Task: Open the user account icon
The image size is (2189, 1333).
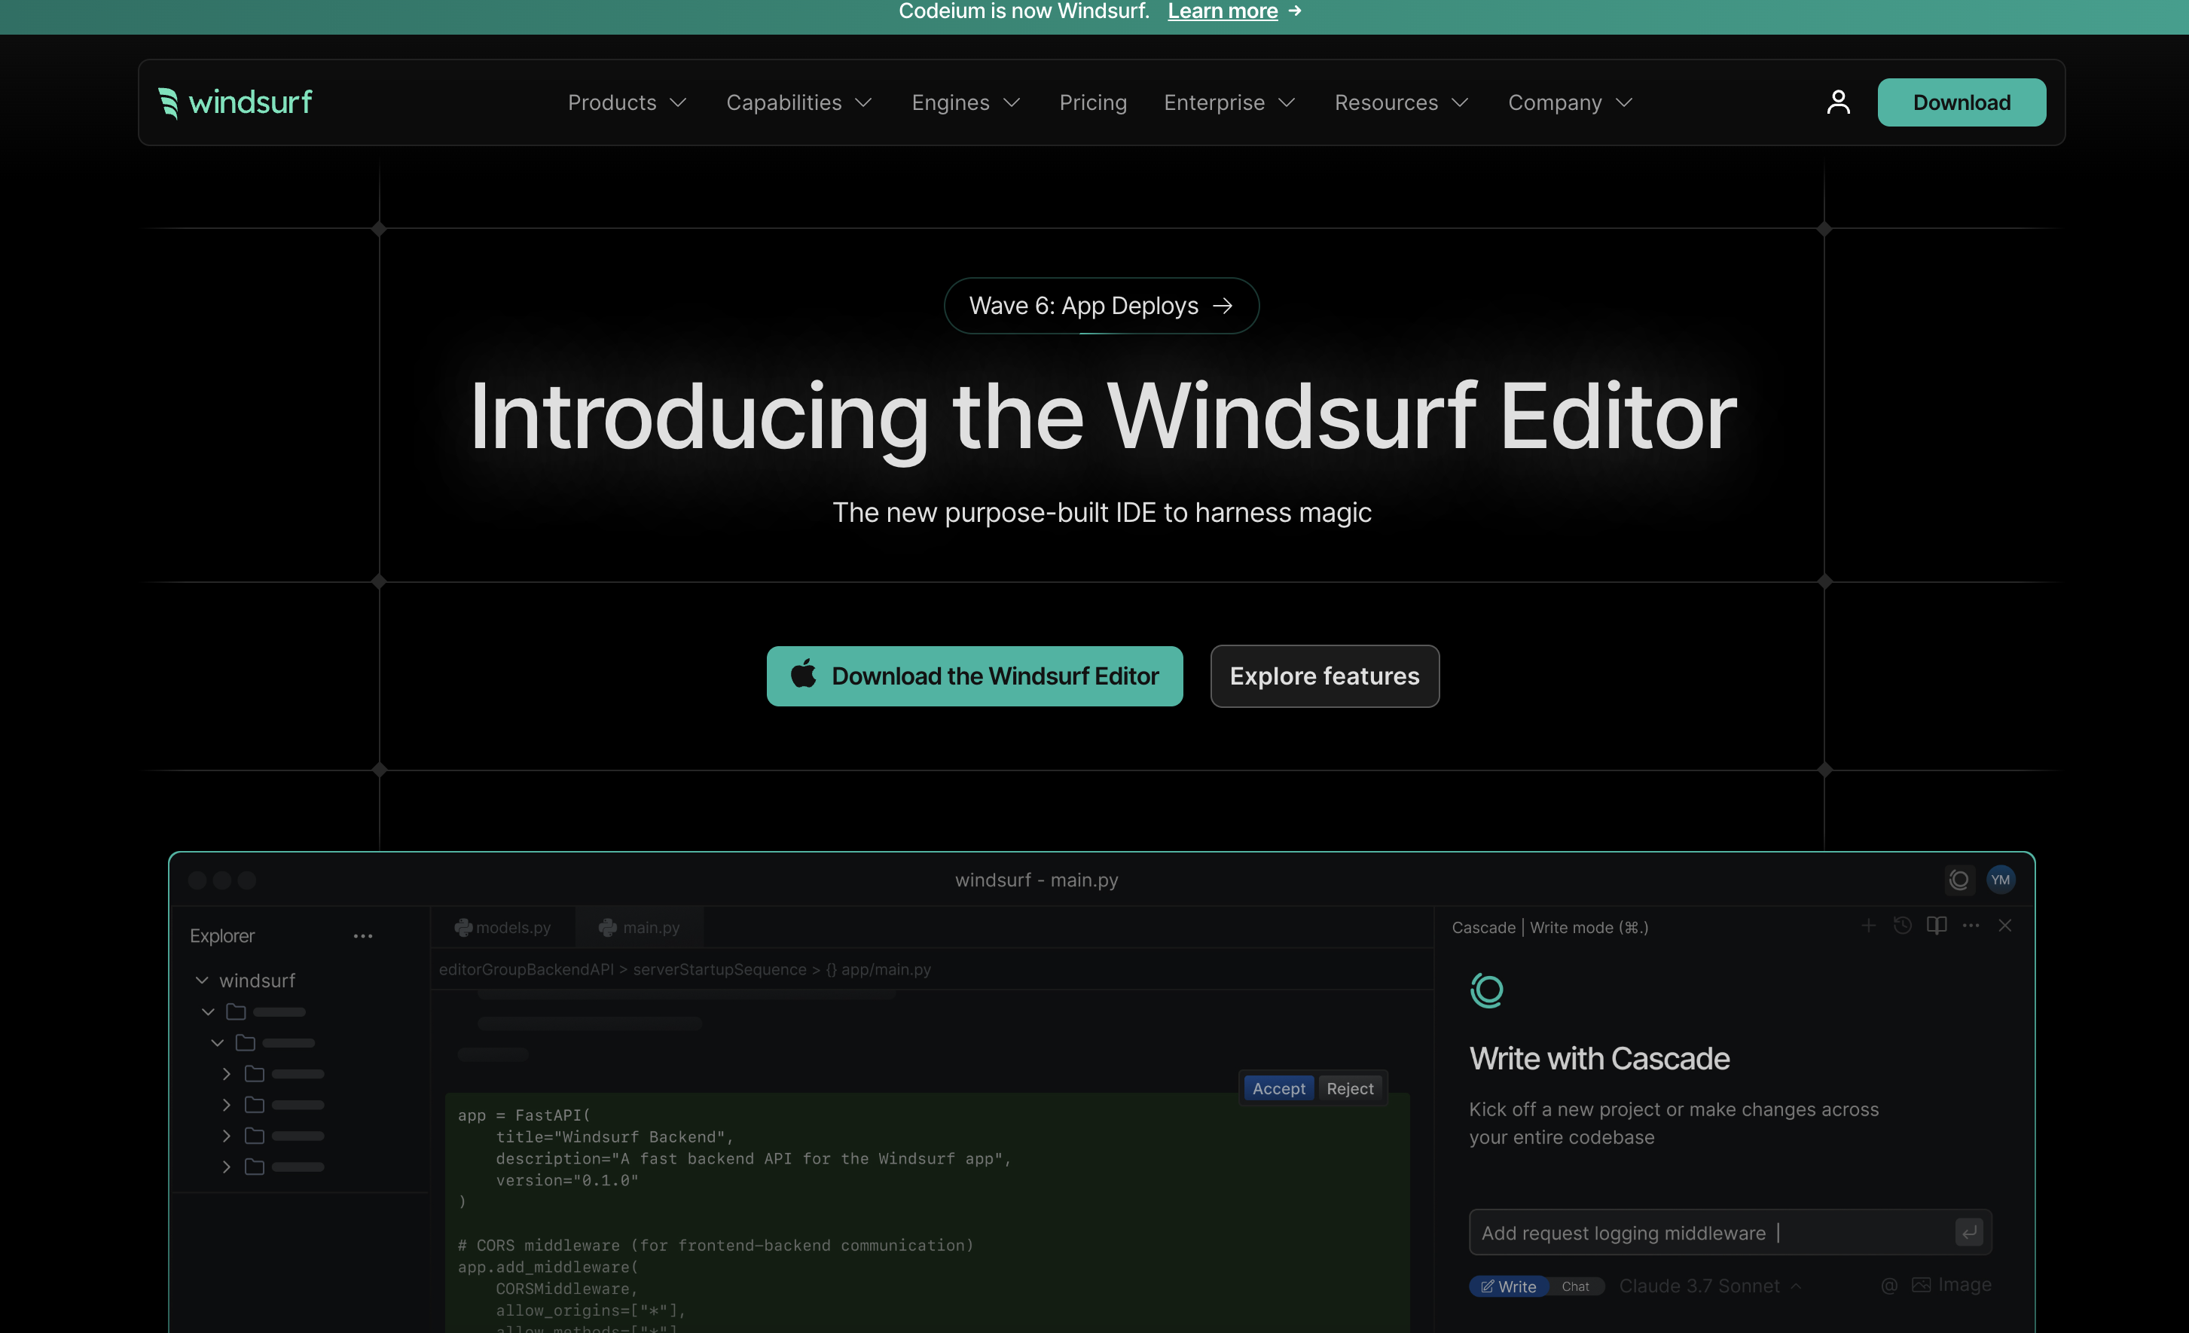Action: click(x=1838, y=102)
